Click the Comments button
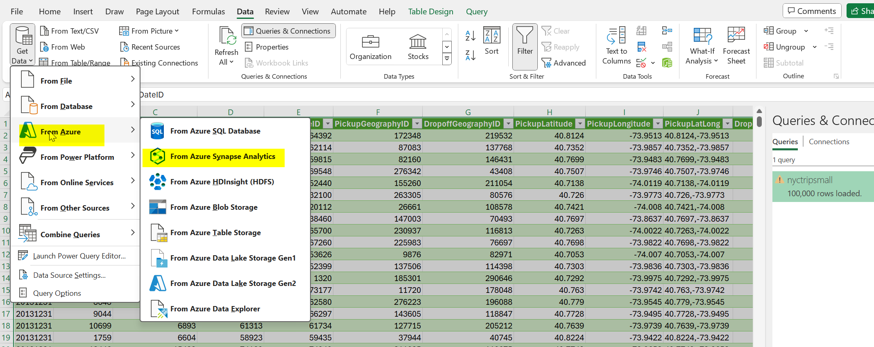874x347 pixels. coord(813,11)
